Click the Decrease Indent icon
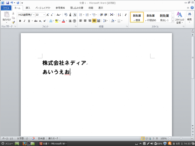Screen dimensions: 195x146 tap(101, 15)
